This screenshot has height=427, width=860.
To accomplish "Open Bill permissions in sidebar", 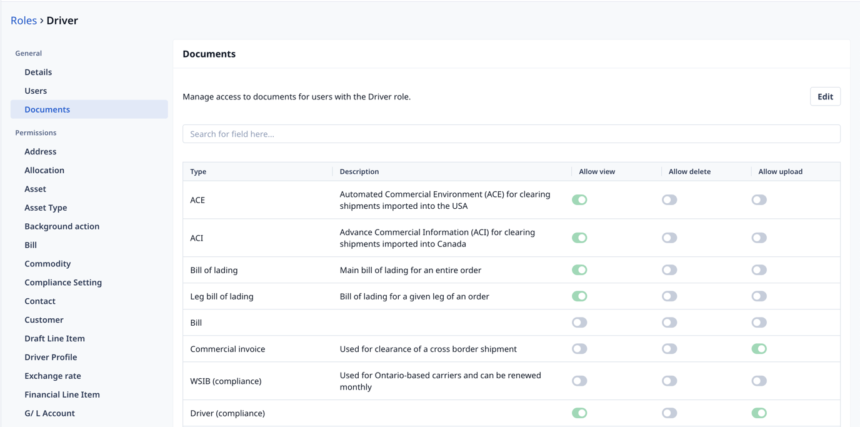I will 89,245.
